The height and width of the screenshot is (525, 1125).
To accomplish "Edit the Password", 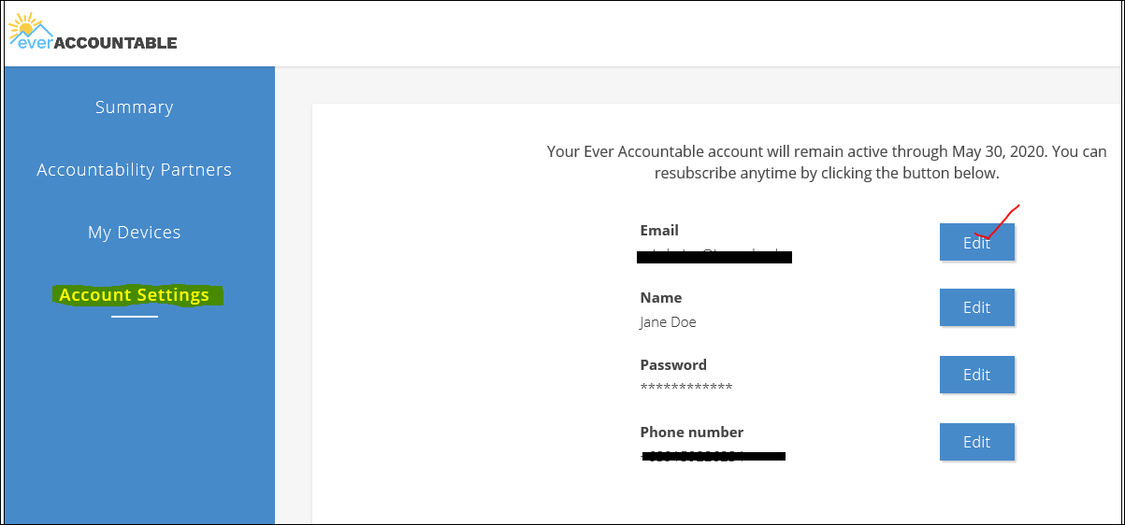I will click(x=976, y=375).
